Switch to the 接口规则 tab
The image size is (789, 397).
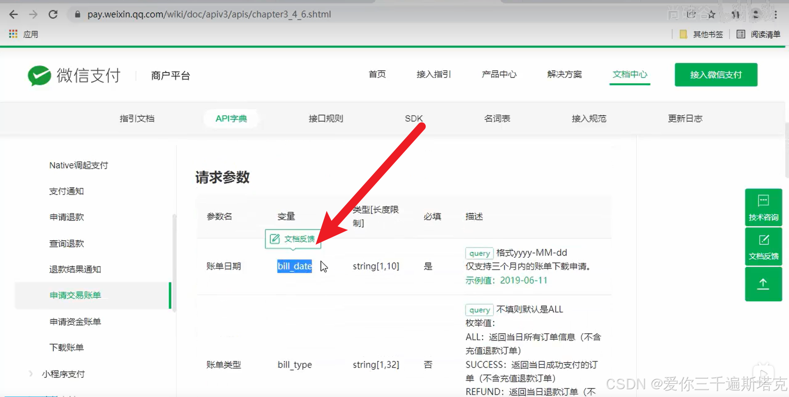[326, 119]
